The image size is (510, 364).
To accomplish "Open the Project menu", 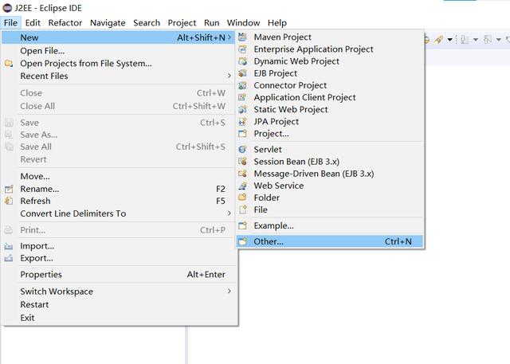I will [x=182, y=23].
